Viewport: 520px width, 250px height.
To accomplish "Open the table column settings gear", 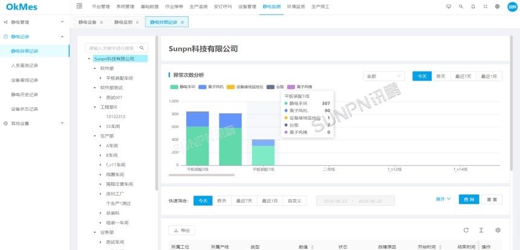I will click(x=498, y=230).
